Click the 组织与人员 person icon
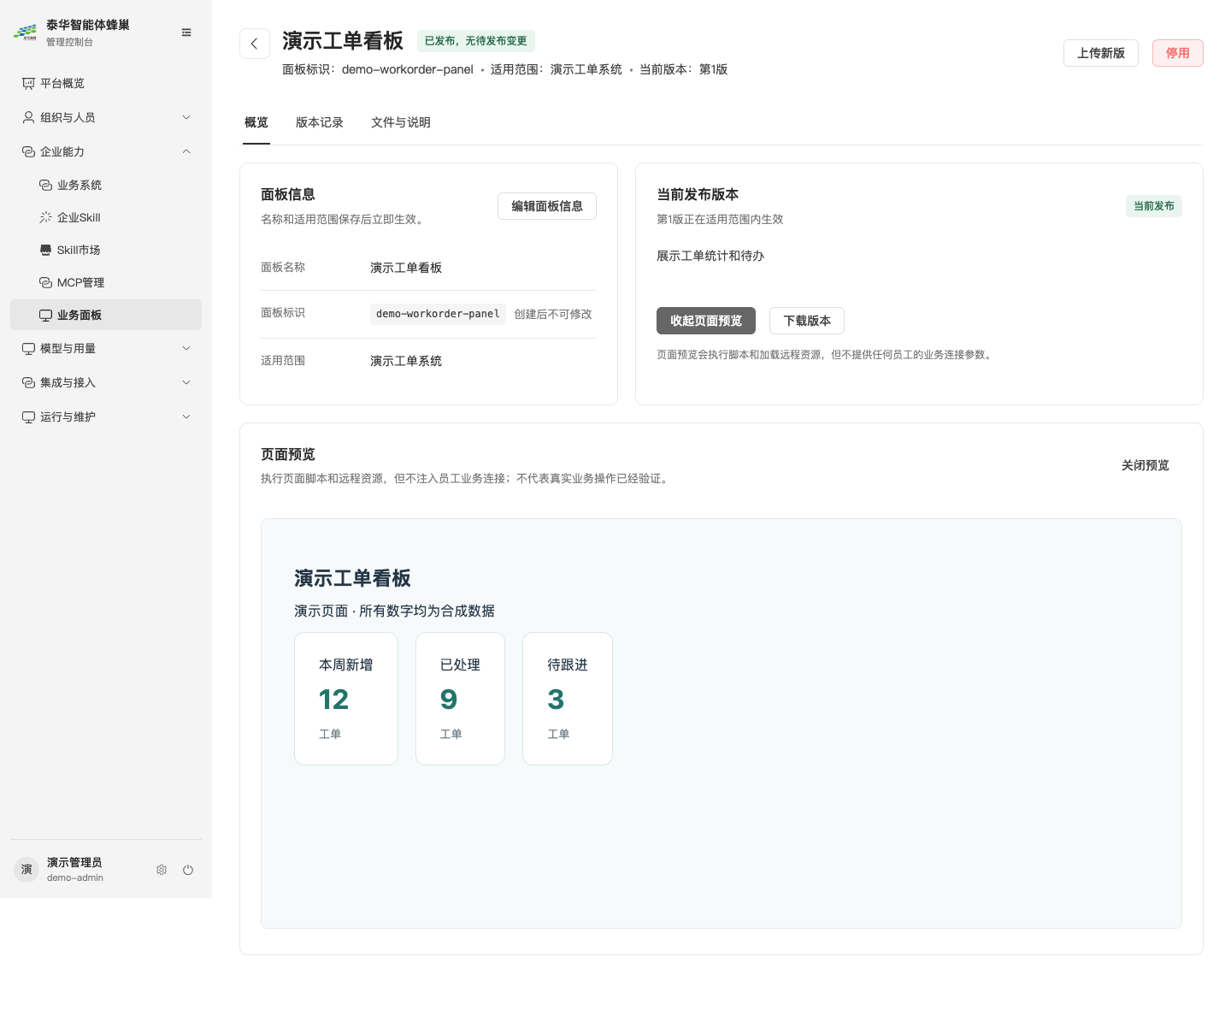 pos(28,117)
